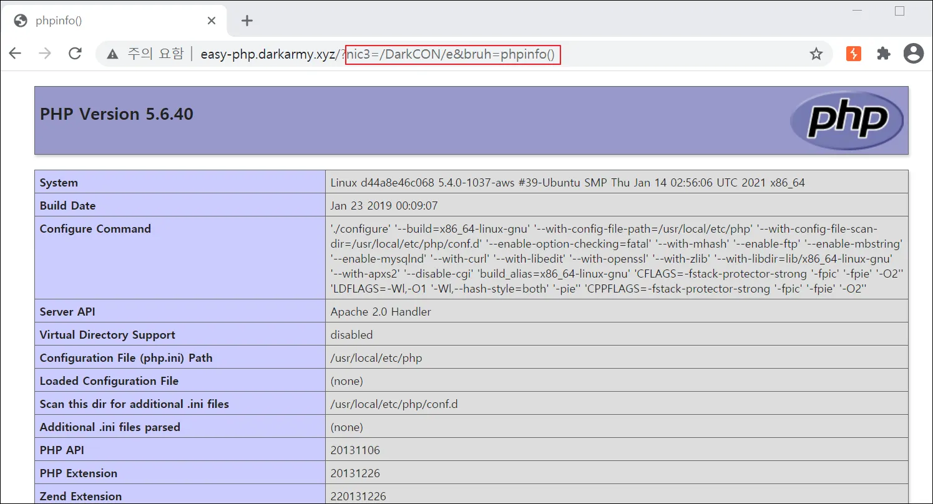Click 'Additional .ini files parsed' label
The image size is (933, 504).
(x=110, y=427)
